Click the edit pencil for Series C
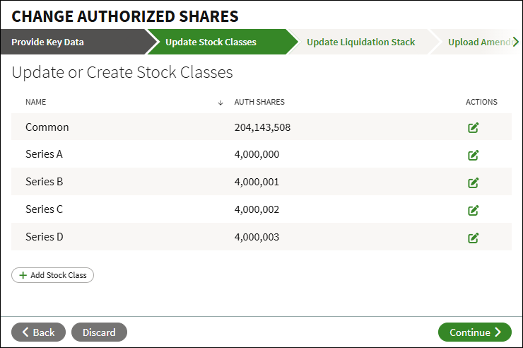The height and width of the screenshot is (348, 523). click(473, 211)
